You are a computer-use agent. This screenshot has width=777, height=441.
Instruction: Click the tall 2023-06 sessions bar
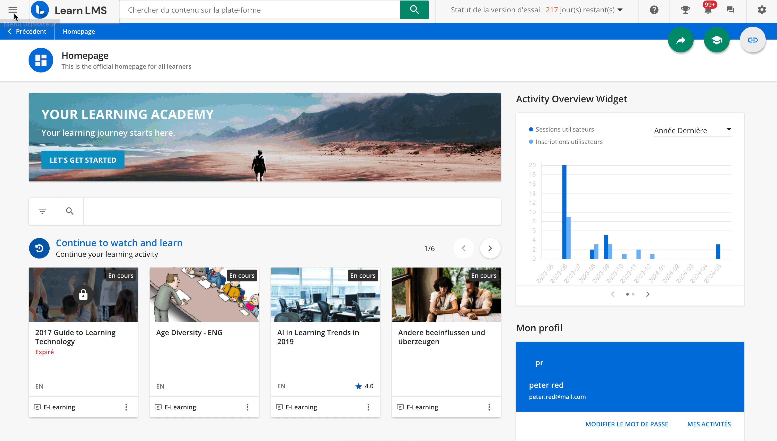pos(564,212)
